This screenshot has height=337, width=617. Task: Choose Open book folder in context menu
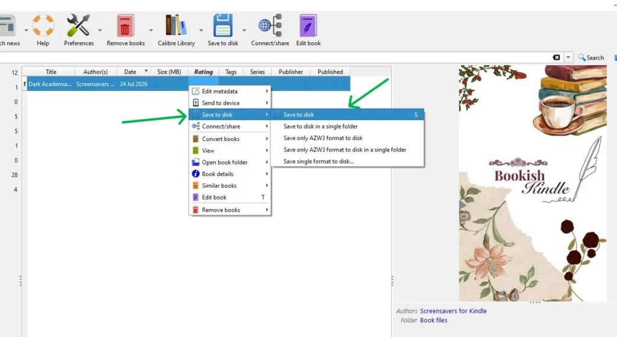click(230, 162)
